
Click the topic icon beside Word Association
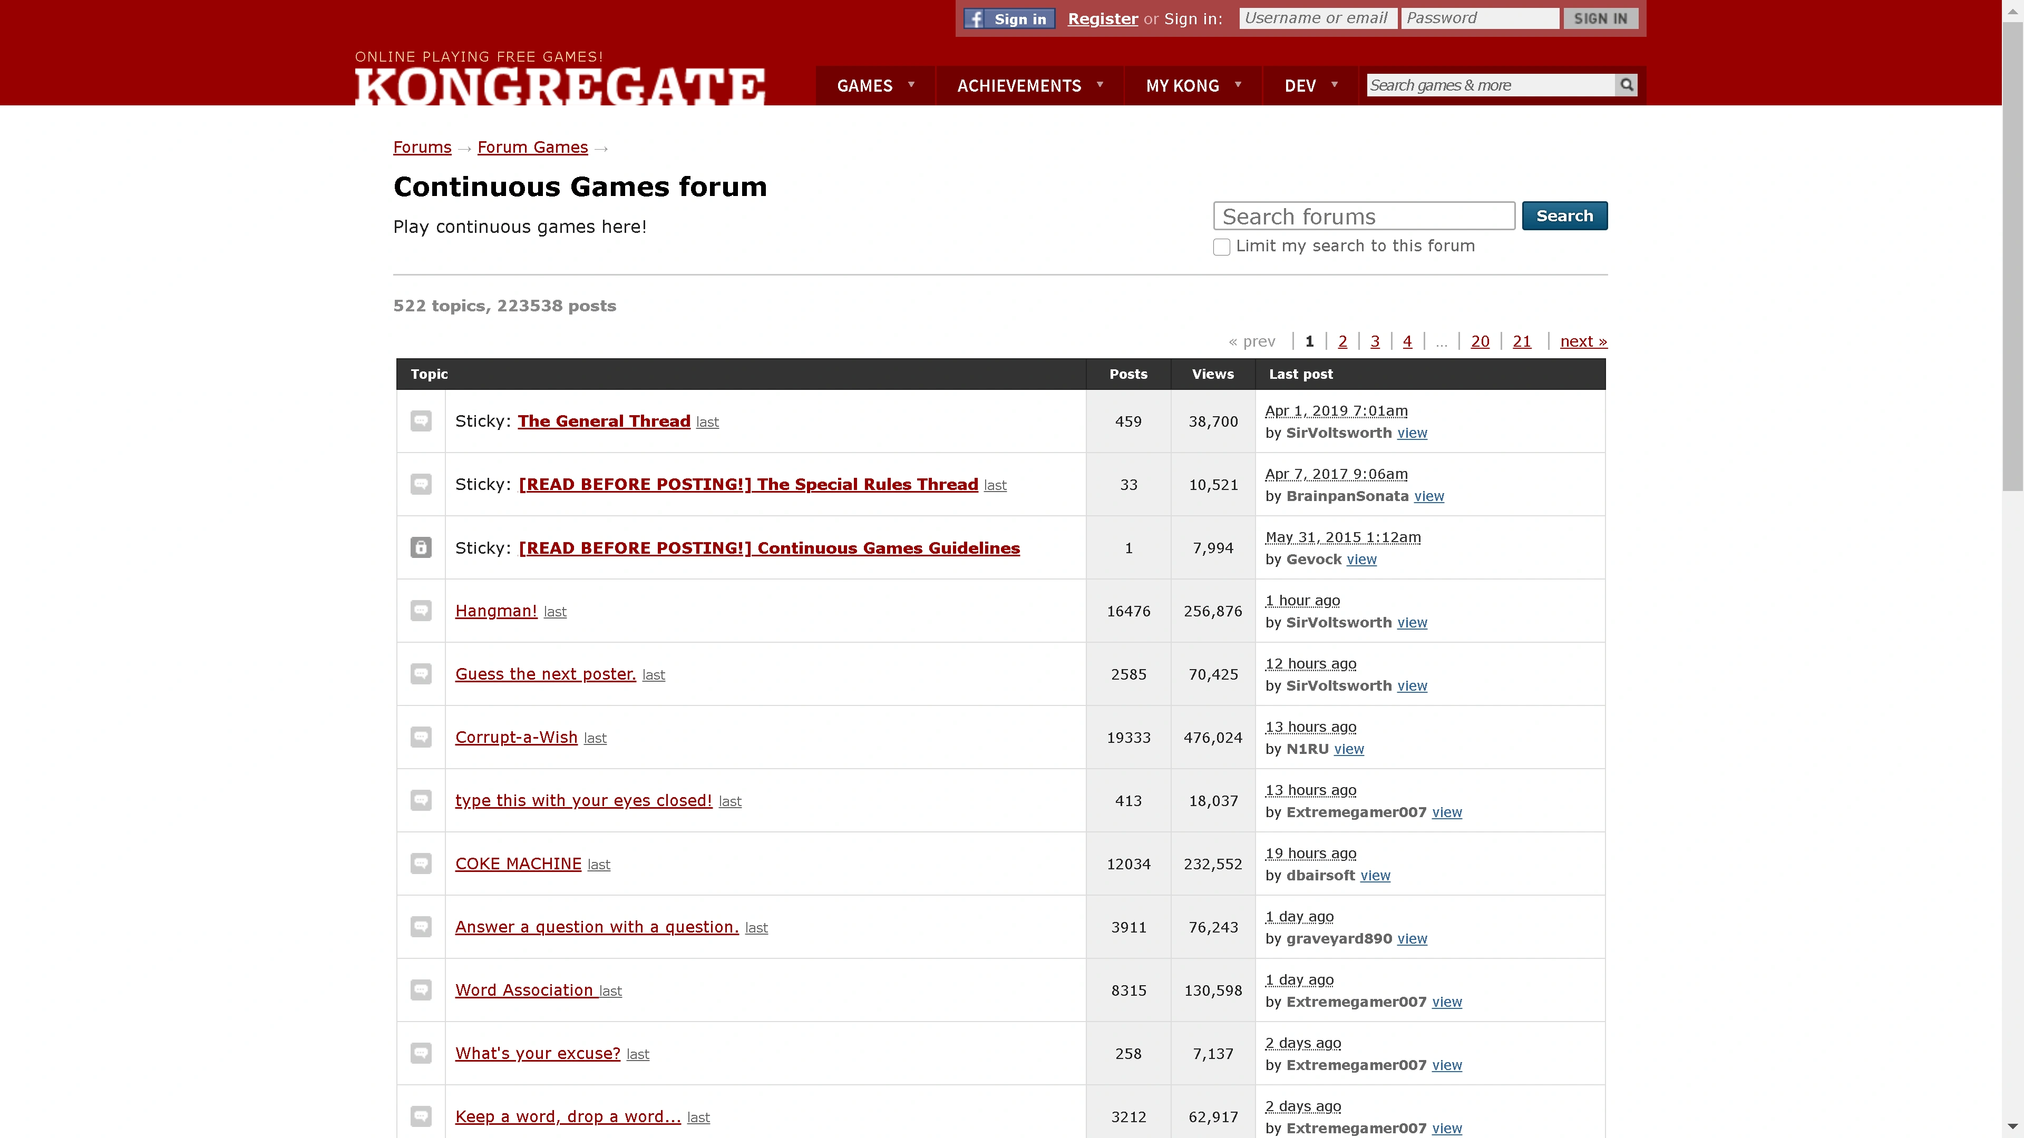pos(421,989)
